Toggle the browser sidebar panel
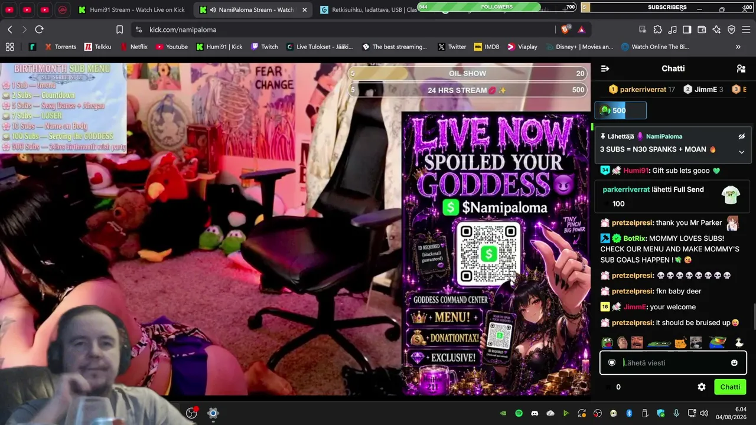 pyautogui.click(x=687, y=30)
